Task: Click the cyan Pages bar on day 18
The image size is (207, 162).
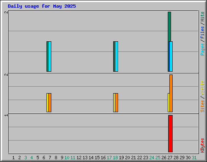Action: tap(116, 56)
